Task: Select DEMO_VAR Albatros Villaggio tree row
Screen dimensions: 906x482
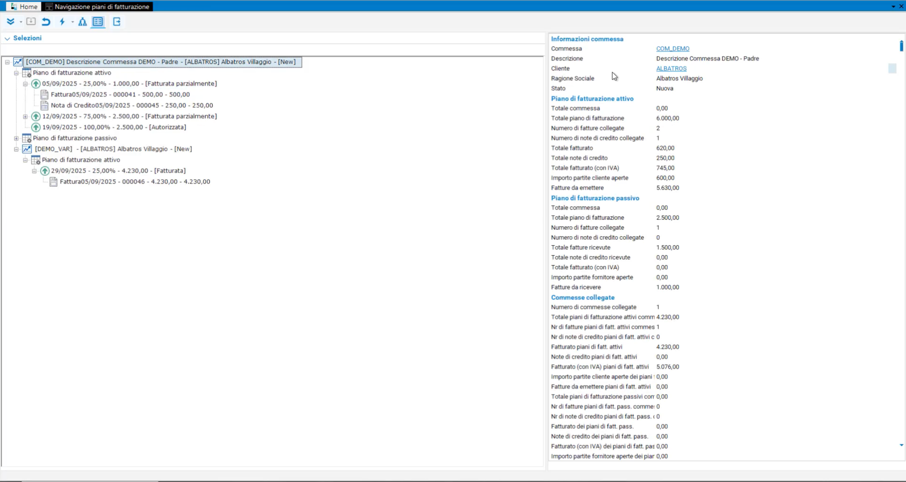Action: (x=114, y=149)
